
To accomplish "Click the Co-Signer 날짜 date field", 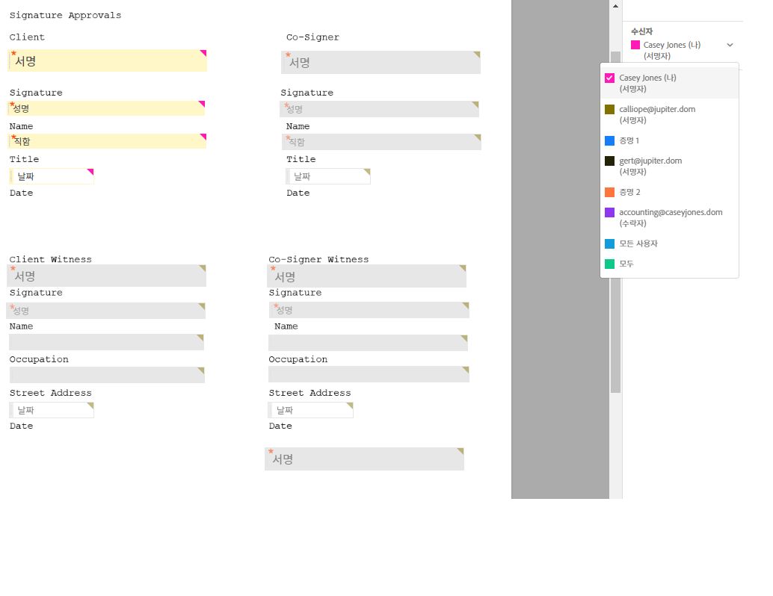I will pos(328,176).
